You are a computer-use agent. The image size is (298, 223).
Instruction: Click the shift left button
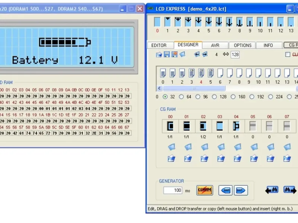coord(225,190)
